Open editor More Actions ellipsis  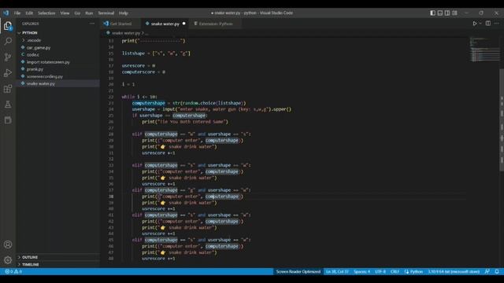tap(497, 24)
